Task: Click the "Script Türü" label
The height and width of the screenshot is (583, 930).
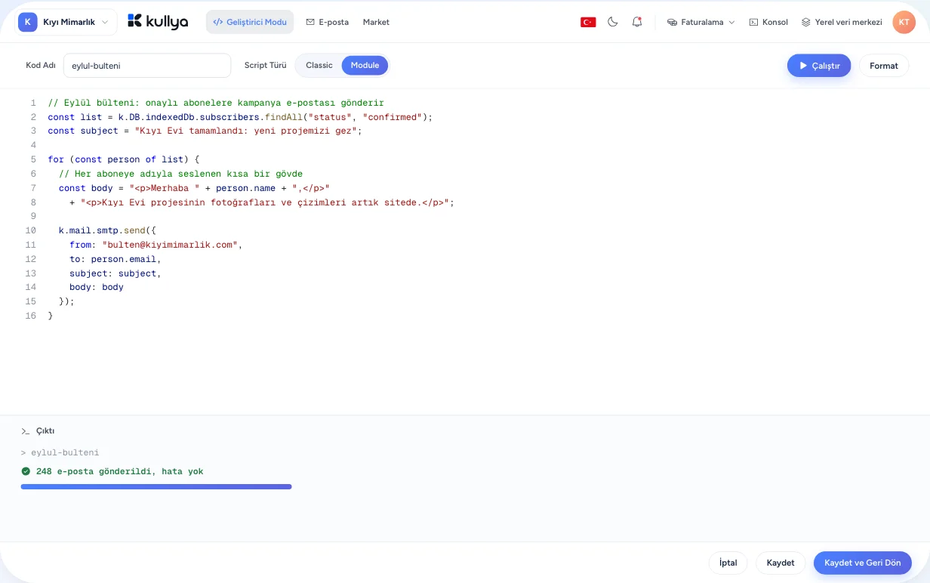Action: (266, 66)
